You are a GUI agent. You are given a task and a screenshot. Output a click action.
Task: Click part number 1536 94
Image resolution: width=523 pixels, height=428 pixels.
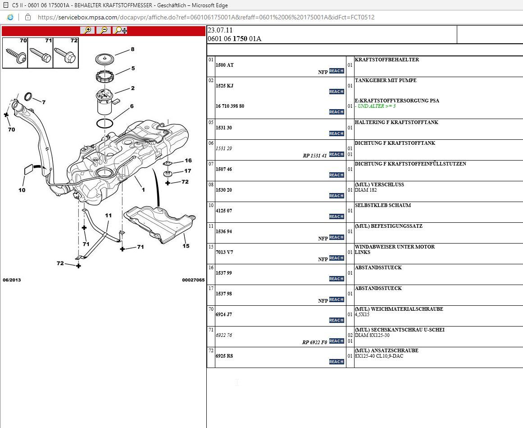pos(224,231)
